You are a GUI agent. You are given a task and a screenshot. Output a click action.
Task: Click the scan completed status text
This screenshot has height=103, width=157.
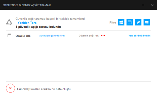pyautogui.click(x=51, y=19)
